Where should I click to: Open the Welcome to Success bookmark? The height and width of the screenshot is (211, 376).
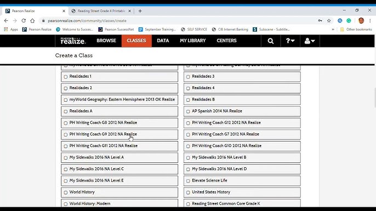tap(75, 30)
